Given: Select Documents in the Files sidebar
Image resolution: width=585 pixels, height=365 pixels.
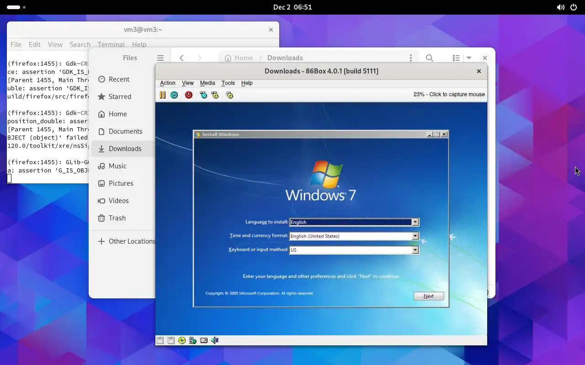Looking at the screenshot, I should click(x=123, y=131).
